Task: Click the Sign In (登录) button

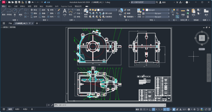Action: pos(163,2)
